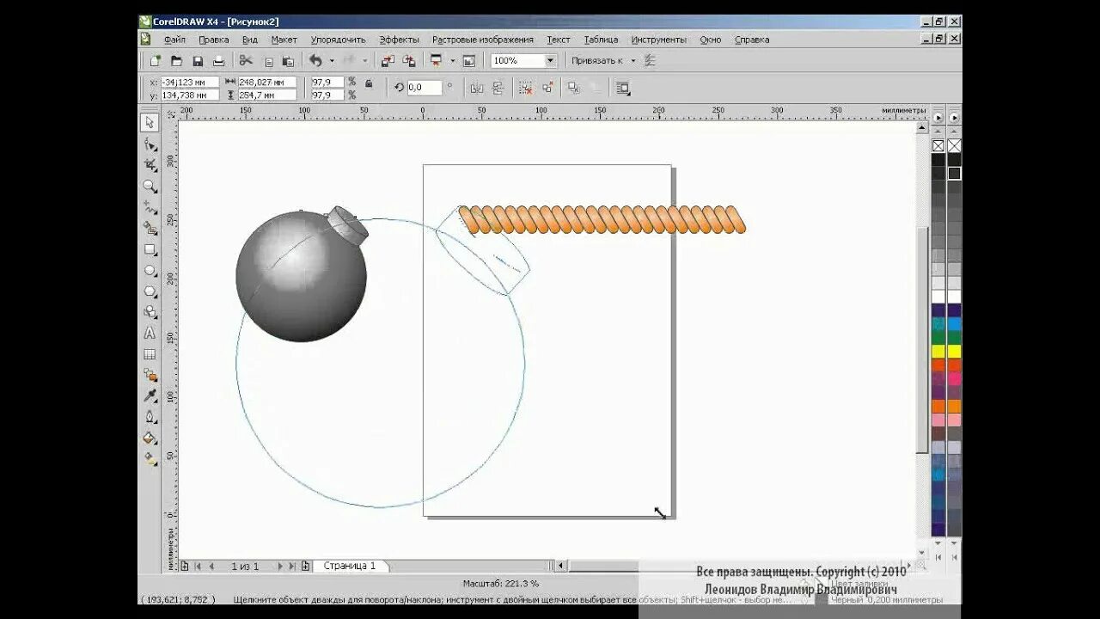Image resolution: width=1100 pixels, height=619 pixels.
Task: Select the Shape edit tool
Action: [150, 144]
